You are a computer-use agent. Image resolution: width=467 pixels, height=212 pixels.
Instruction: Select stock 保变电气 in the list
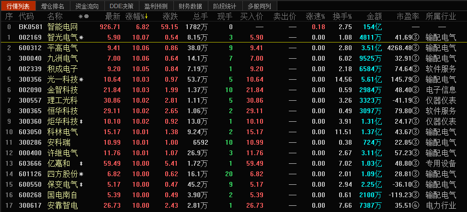pos(63,184)
